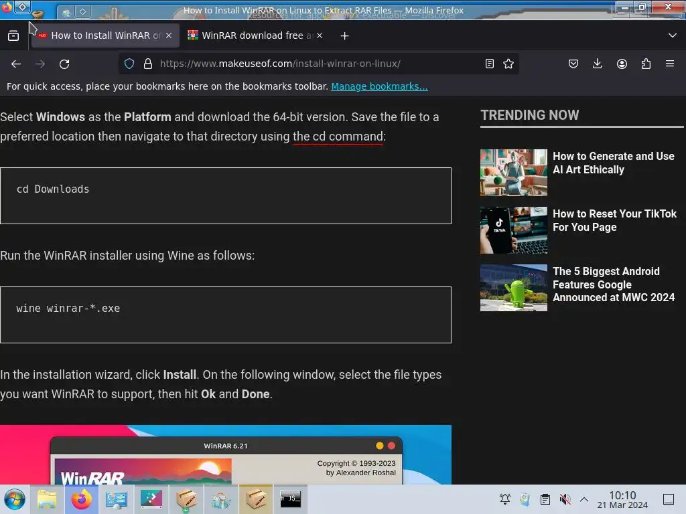The width and height of the screenshot is (686, 514).
Task: Open Firefox View tab overview icon
Action: pos(13,35)
